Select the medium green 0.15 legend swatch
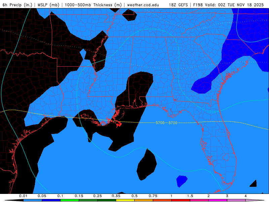This screenshot has height=202, width=269. coord(88,200)
